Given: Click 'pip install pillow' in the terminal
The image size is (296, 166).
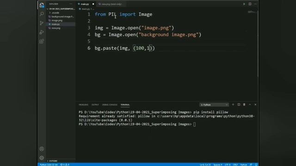Looking at the screenshot, I should (210, 112).
